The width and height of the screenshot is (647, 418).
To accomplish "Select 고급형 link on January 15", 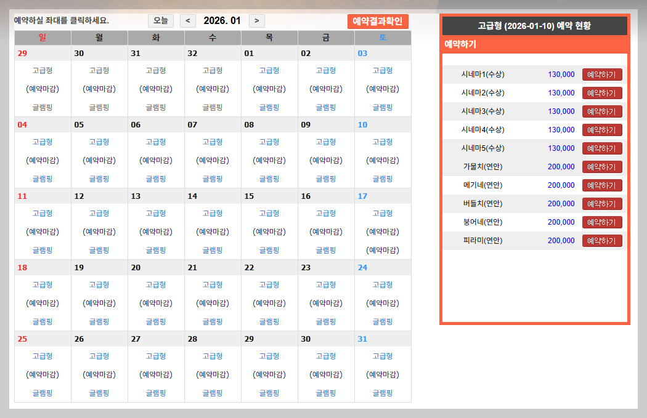I will tap(269, 213).
